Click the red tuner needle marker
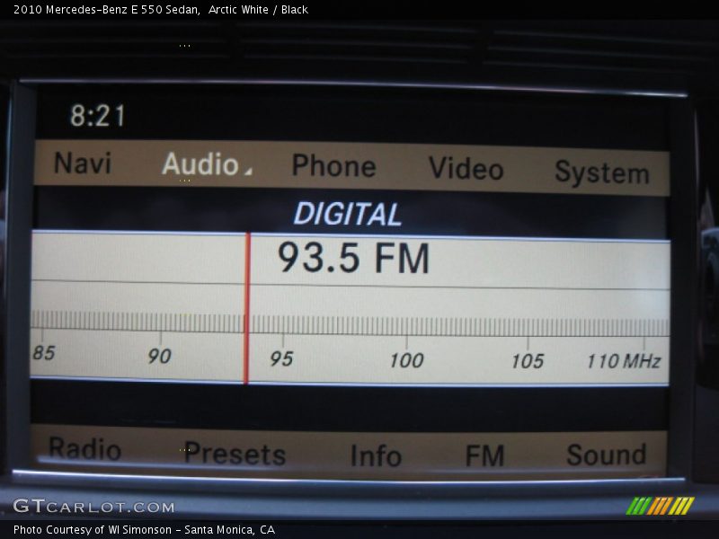Viewport: 719px width, 539px height. click(246, 308)
